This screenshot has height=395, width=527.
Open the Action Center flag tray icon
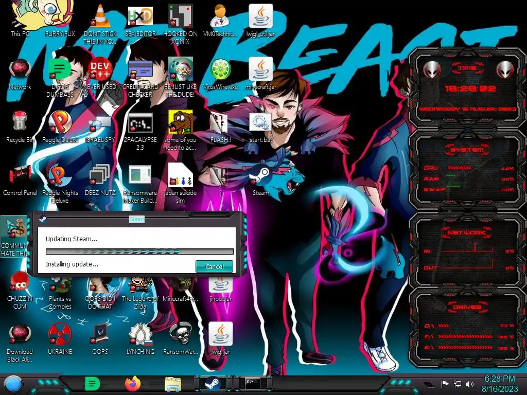pos(445,384)
